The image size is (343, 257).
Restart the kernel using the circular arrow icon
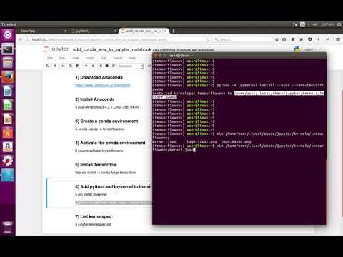[114, 66]
